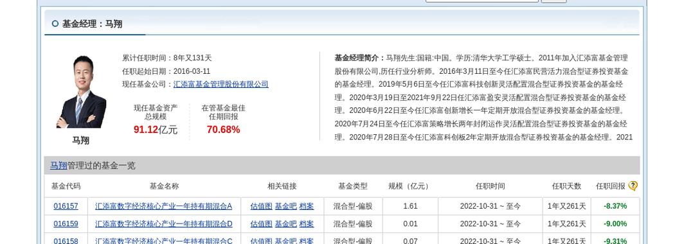
Task: Click the 1年又261天 tenure cell in the 016157 row
Action: tap(566, 206)
